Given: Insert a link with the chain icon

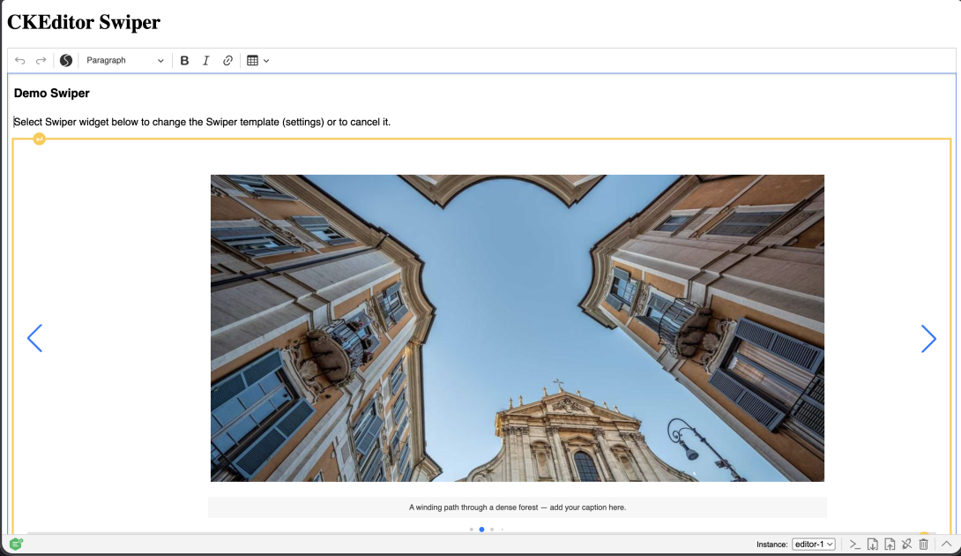Looking at the screenshot, I should click(x=227, y=61).
